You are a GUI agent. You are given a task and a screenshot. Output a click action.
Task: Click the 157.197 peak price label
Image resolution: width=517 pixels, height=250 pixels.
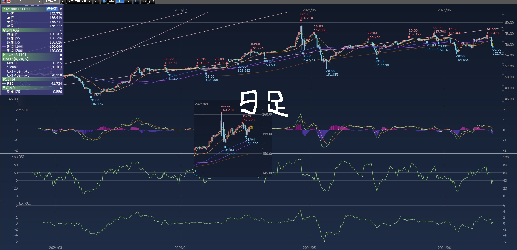pos(415,34)
